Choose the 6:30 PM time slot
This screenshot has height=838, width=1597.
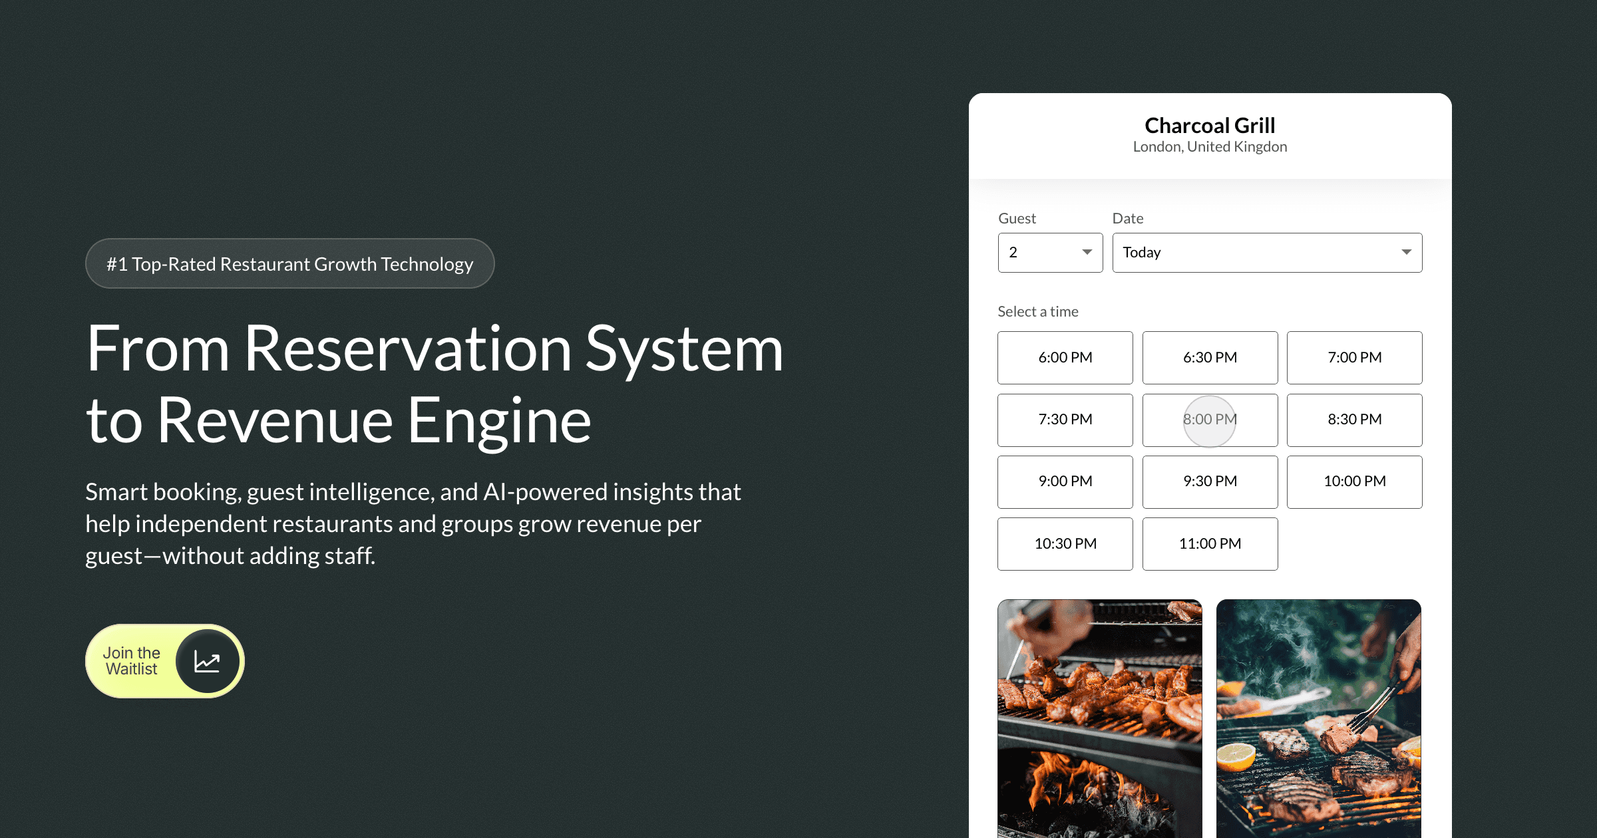click(1210, 358)
